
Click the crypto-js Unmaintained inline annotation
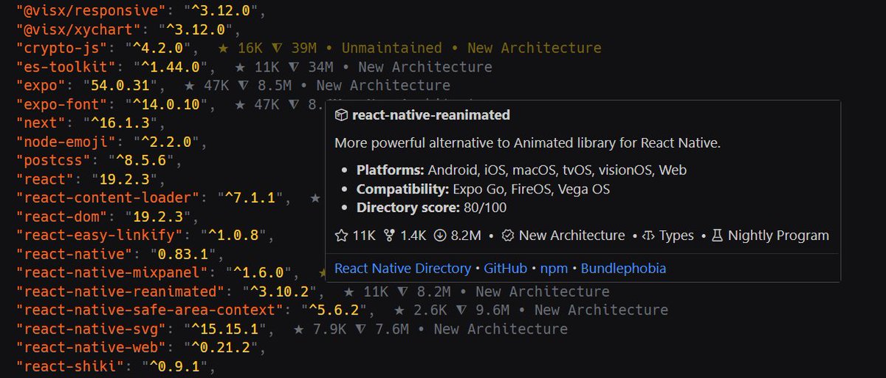[410, 48]
